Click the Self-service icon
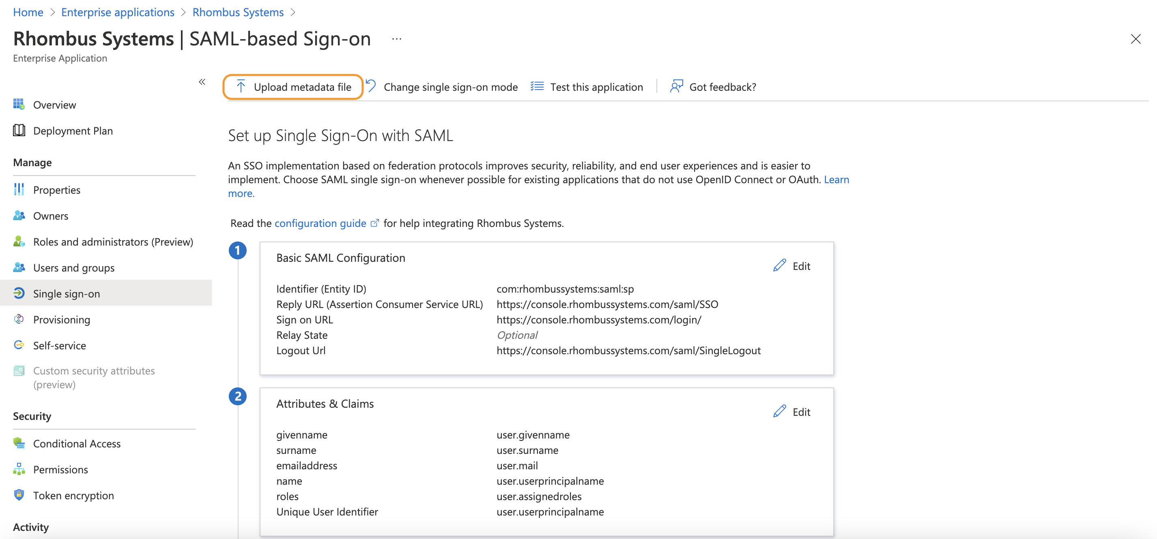The width and height of the screenshot is (1157, 539). 19,344
